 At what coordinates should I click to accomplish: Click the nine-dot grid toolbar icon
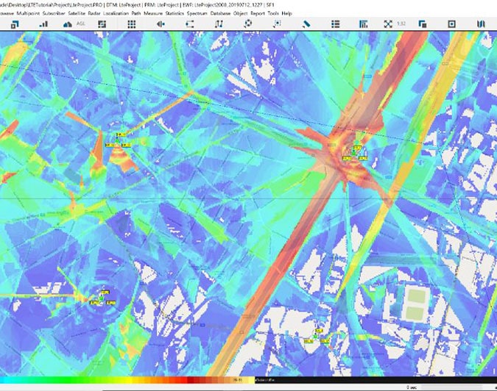pos(132,24)
